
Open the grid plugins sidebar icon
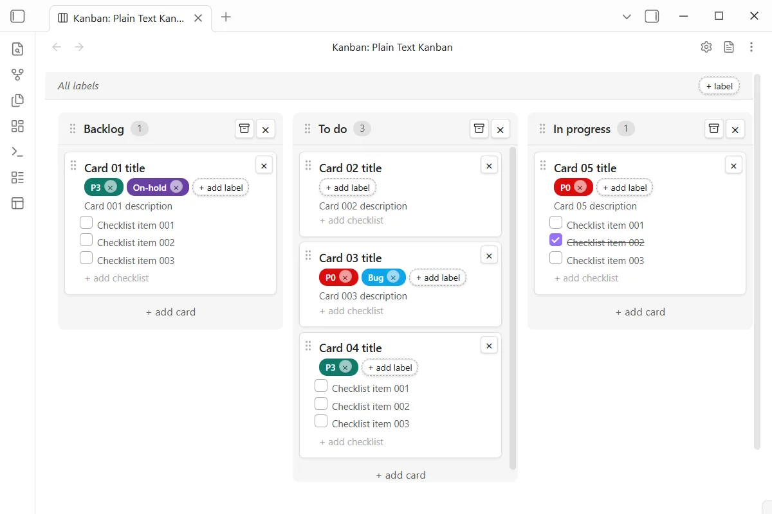(17, 126)
